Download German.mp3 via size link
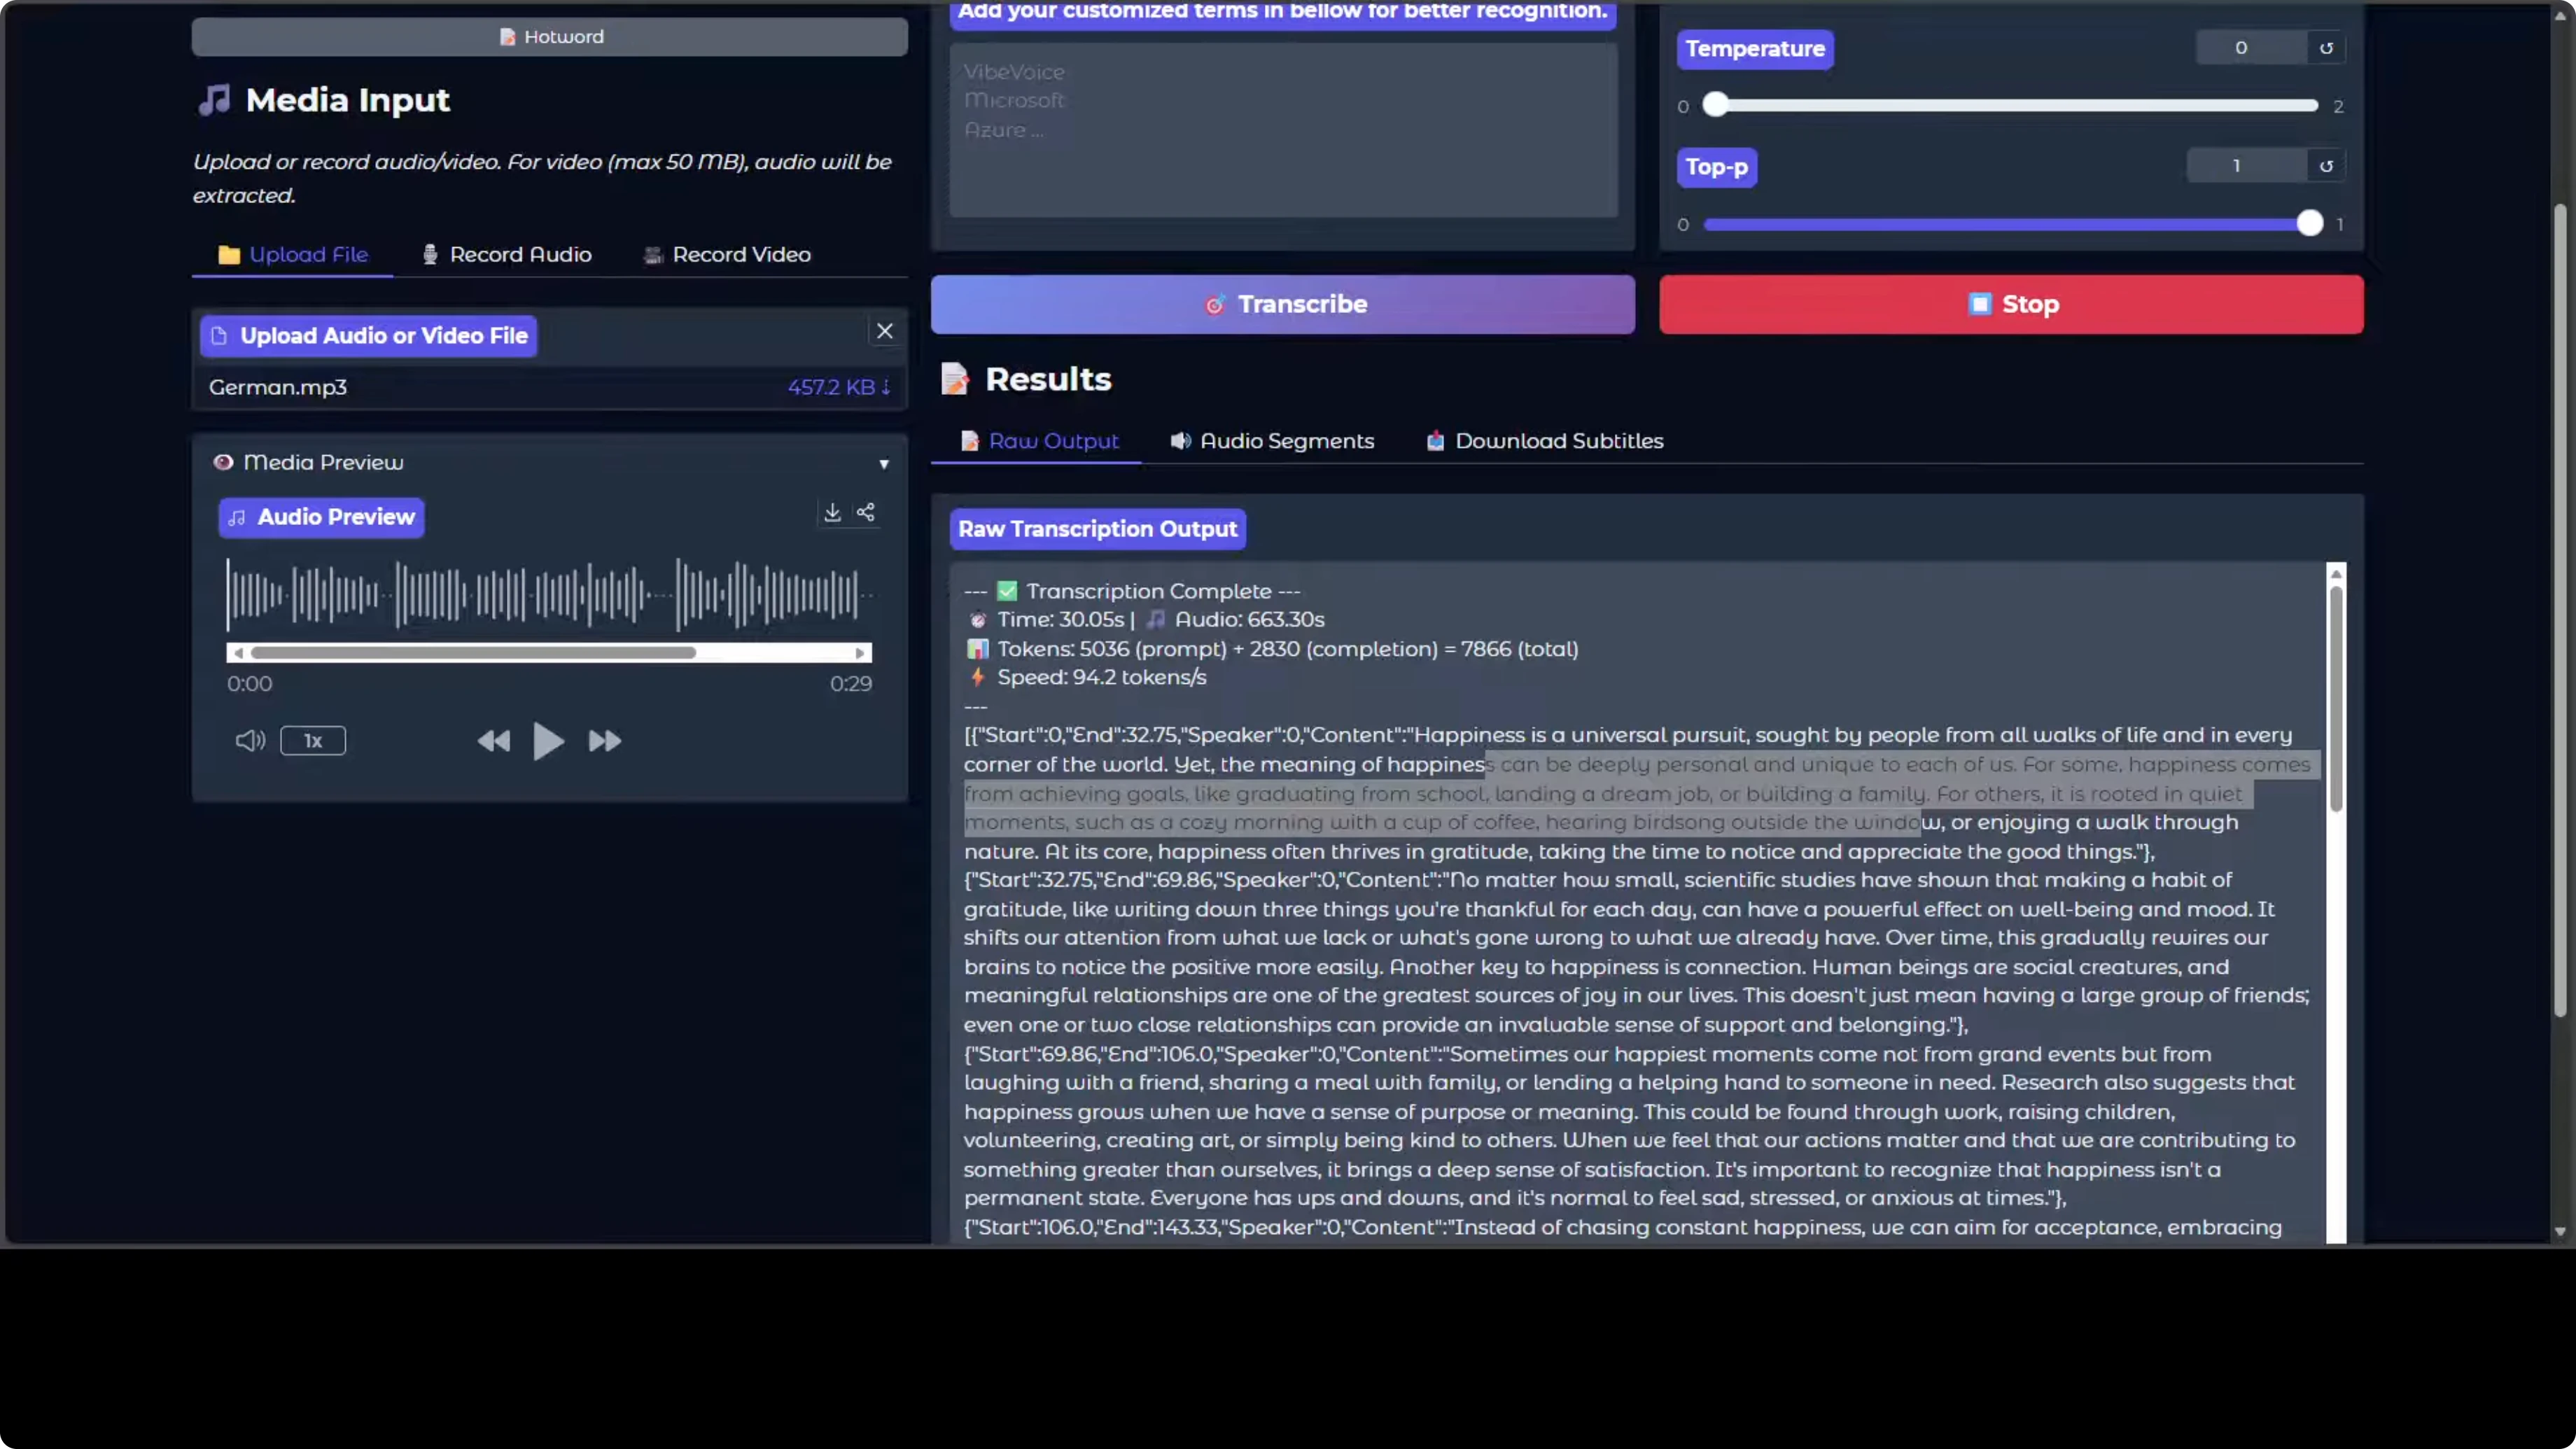The width and height of the screenshot is (2576, 1449). (838, 387)
